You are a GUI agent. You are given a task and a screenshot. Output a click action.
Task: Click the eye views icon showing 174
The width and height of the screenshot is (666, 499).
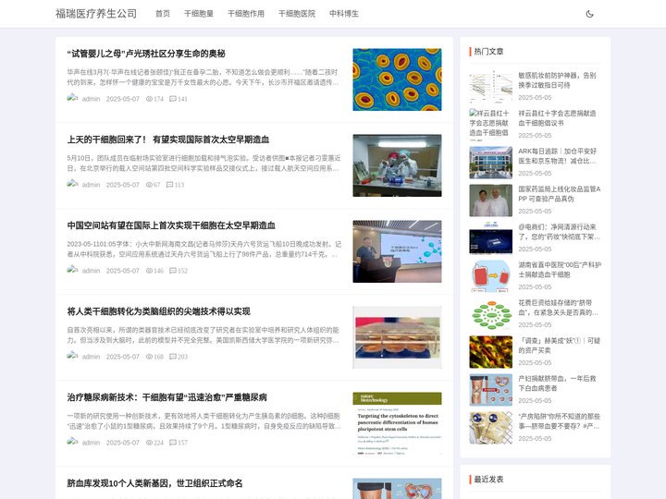149,99
